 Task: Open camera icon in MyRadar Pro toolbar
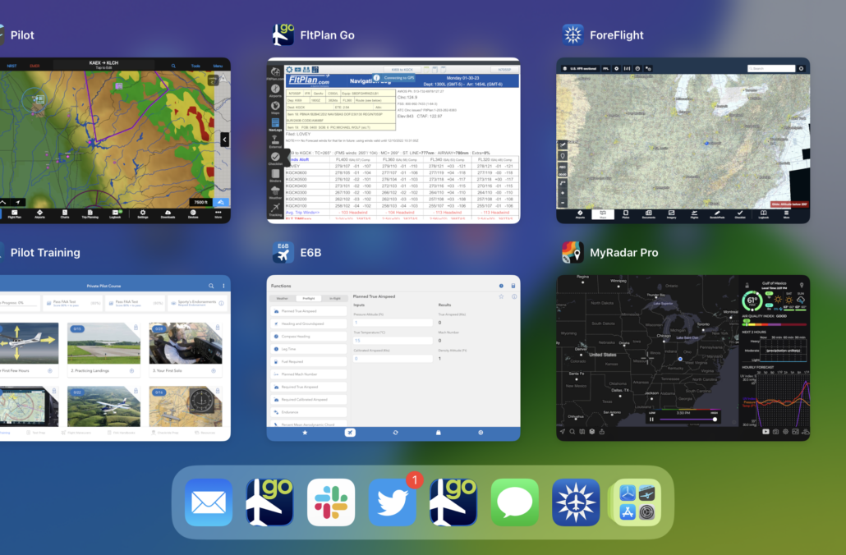(x=775, y=432)
